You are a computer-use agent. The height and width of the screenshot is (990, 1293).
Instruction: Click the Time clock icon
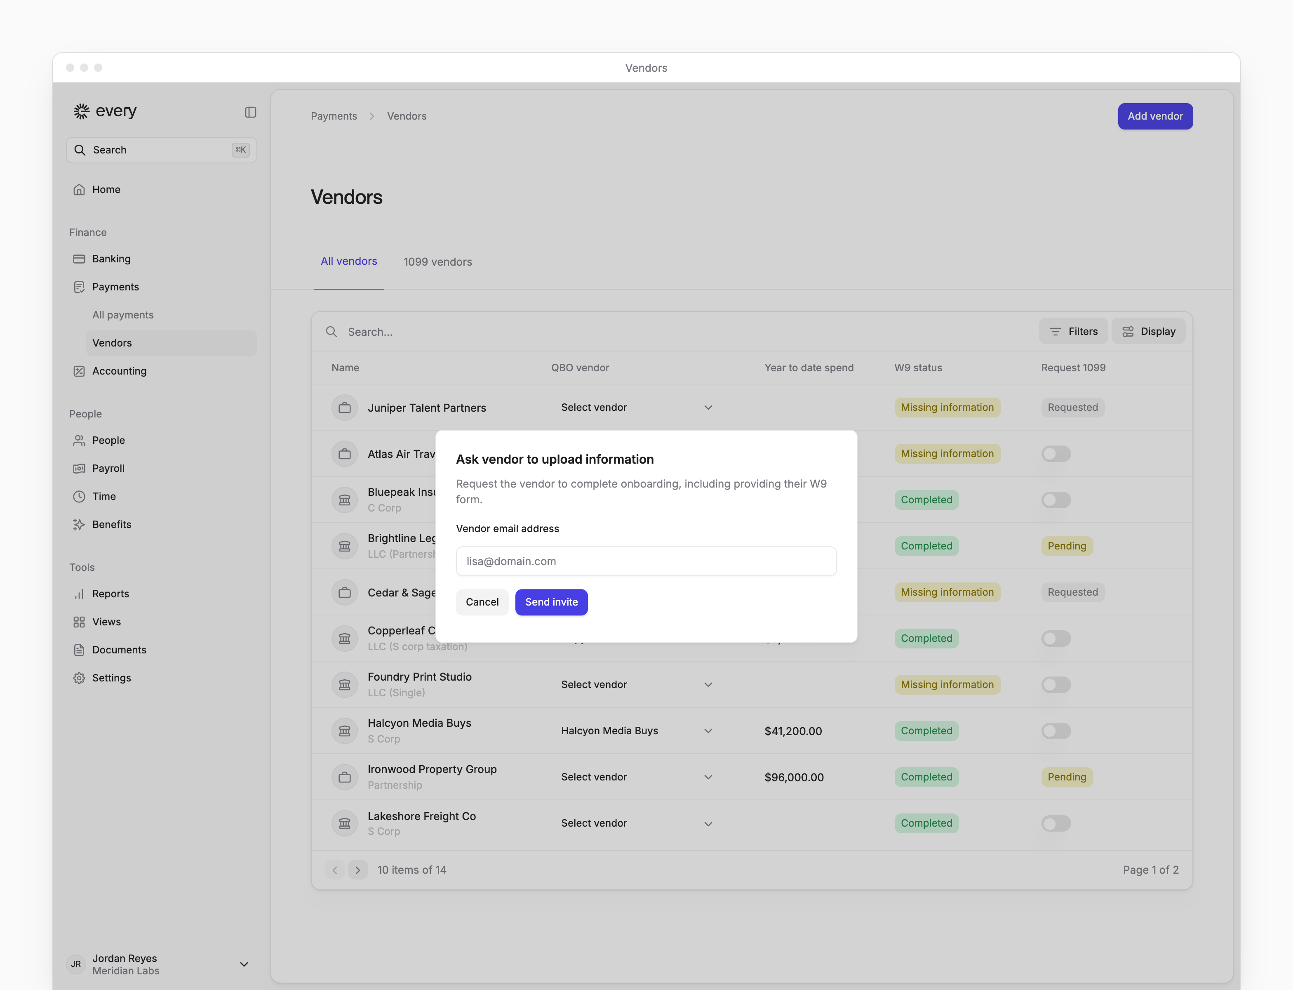pyautogui.click(x=79, y=496)
